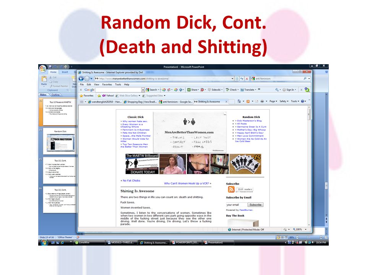Click the Search button on Google toolbar

click(x=152, y=89)
